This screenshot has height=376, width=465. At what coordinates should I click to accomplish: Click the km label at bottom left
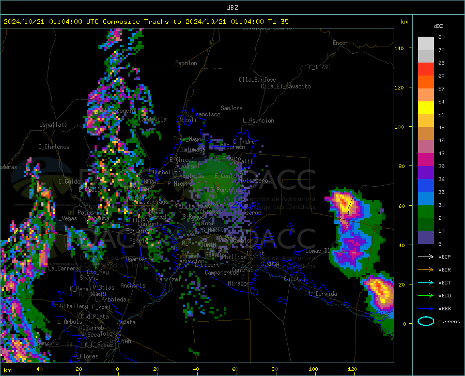[7, 370]
